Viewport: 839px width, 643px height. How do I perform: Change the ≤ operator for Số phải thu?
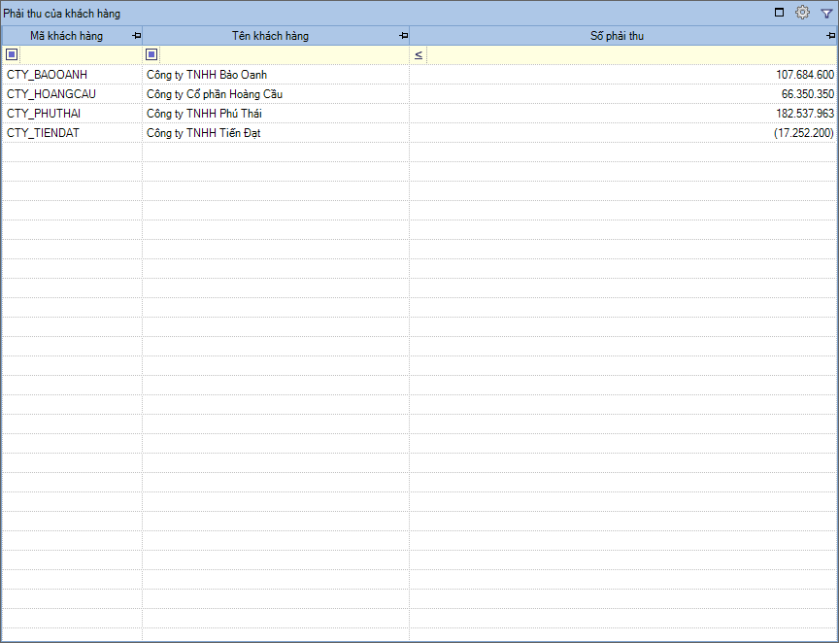click(x=419, y=55)
